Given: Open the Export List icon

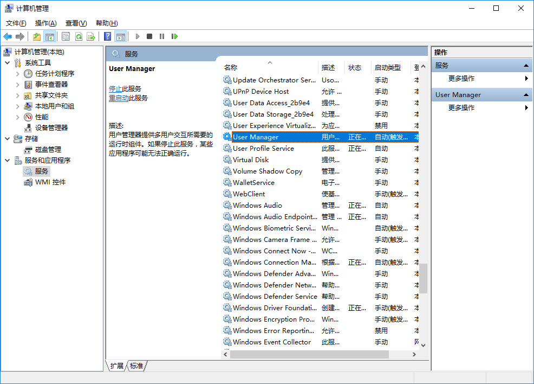Looking at the screenshot, I should pos(92,36).
